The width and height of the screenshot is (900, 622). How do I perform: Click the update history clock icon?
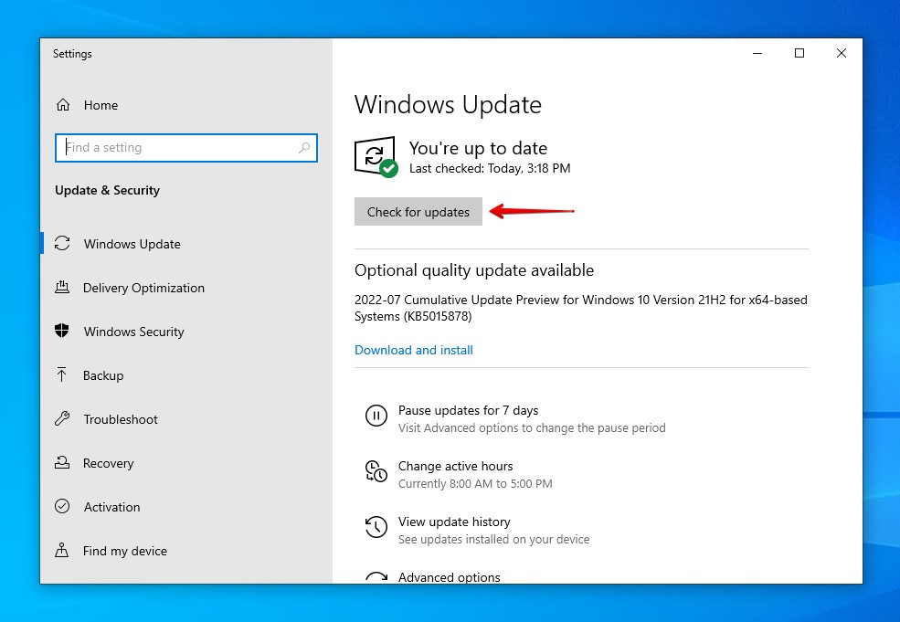(x=376, y=527)
